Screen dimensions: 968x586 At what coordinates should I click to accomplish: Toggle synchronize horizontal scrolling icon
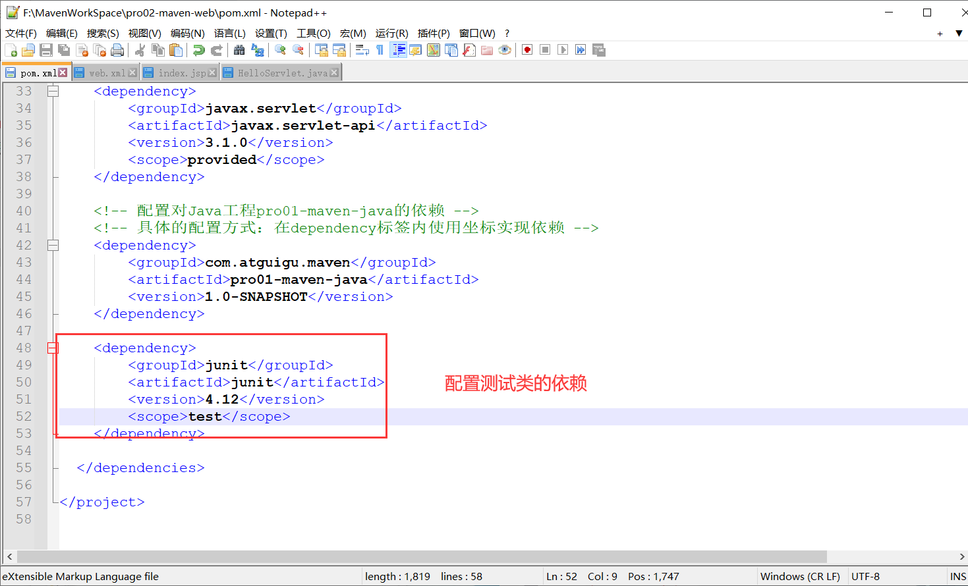click(x=339, y=50)
